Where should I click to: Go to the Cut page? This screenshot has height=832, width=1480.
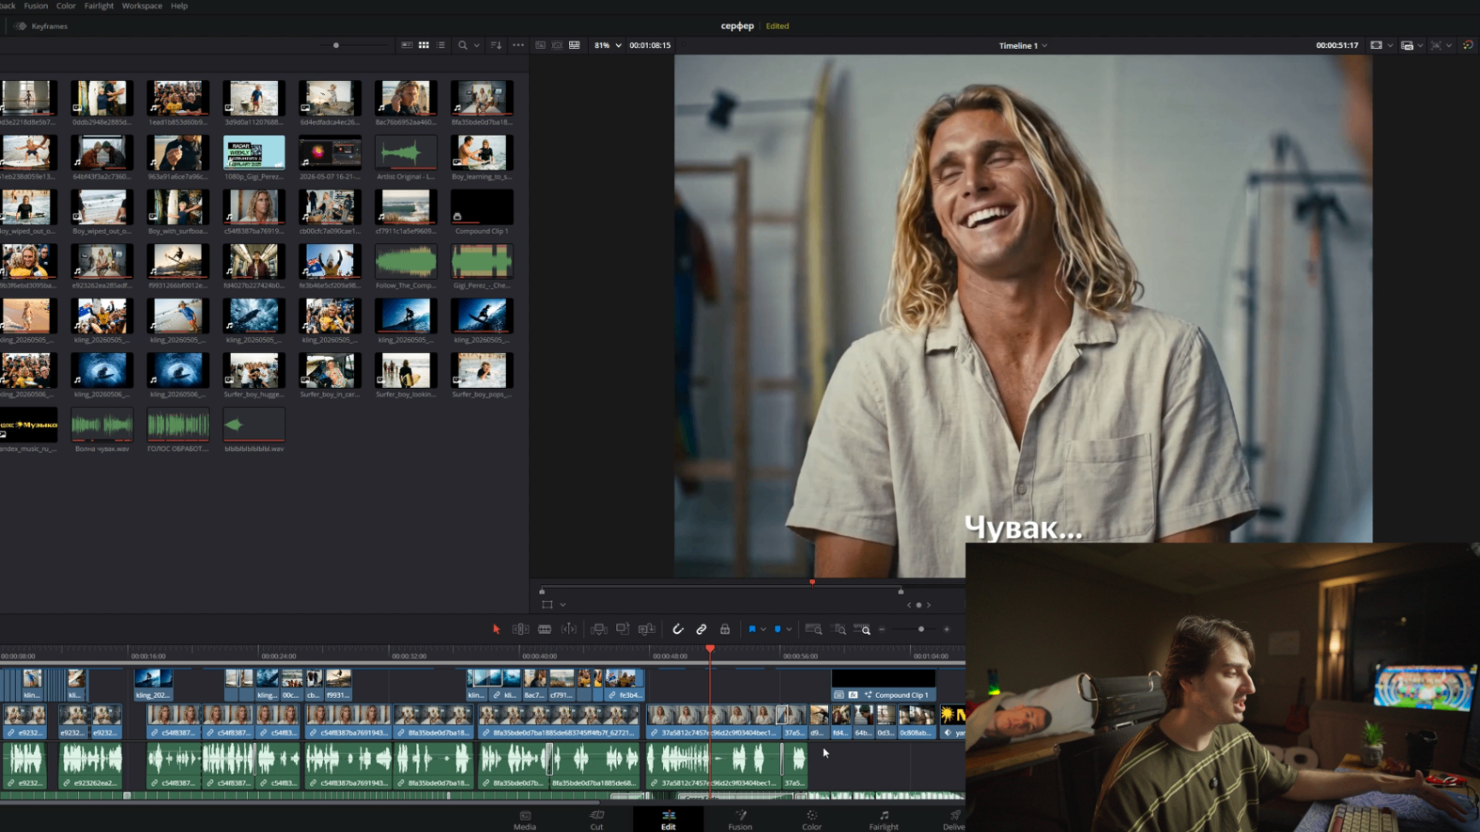coord(596,820)
